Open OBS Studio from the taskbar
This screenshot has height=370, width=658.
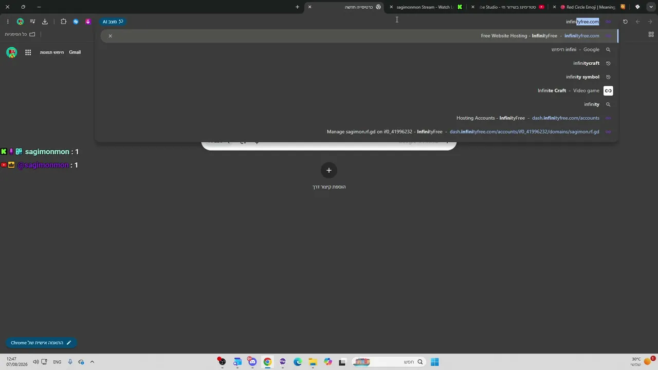point(222,362)
